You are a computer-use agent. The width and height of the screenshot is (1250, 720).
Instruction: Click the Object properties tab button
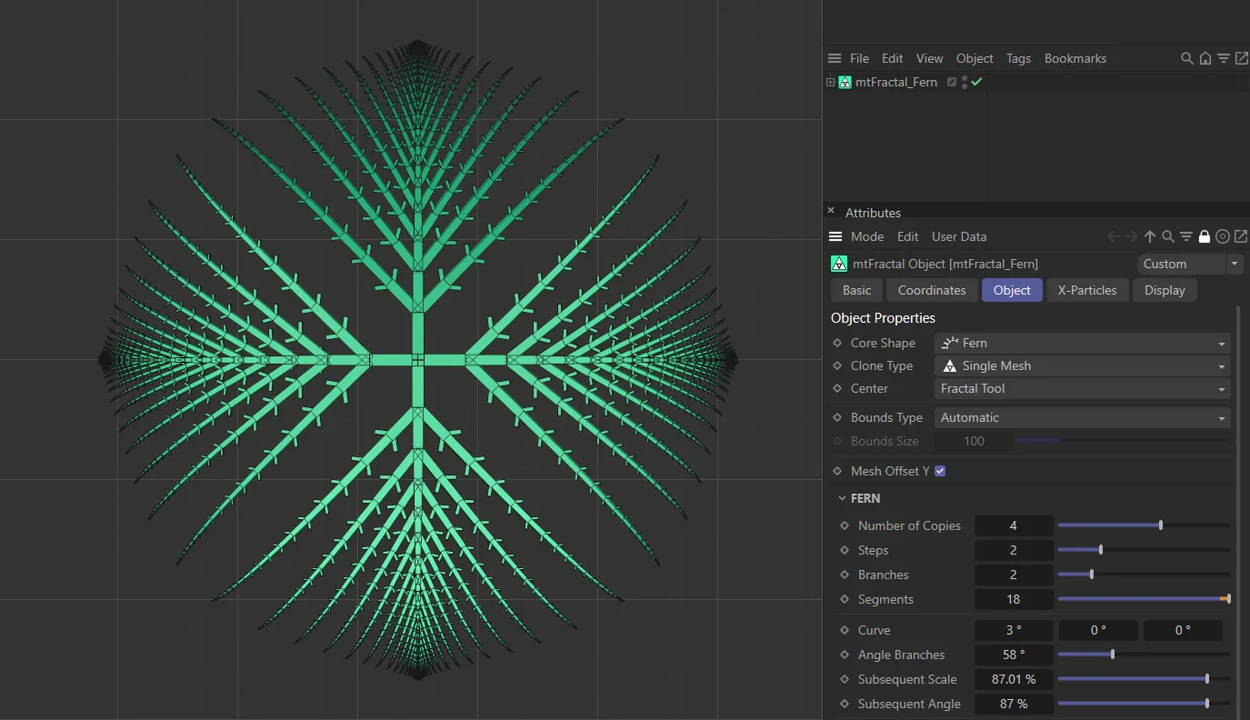tap(1012, 290)
